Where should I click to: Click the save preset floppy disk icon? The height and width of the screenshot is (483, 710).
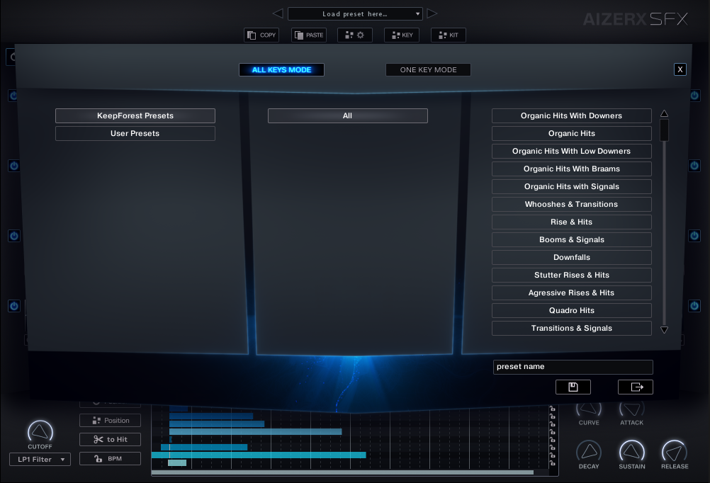point(573,387)
